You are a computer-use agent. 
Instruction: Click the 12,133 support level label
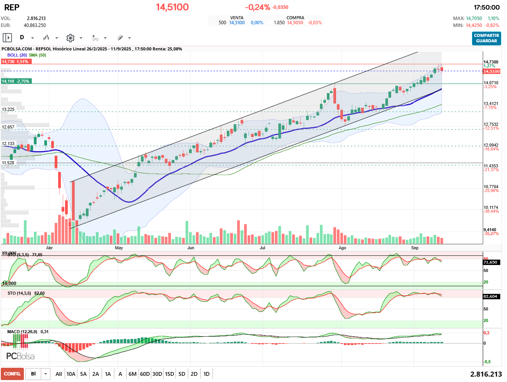pos(8,143)
